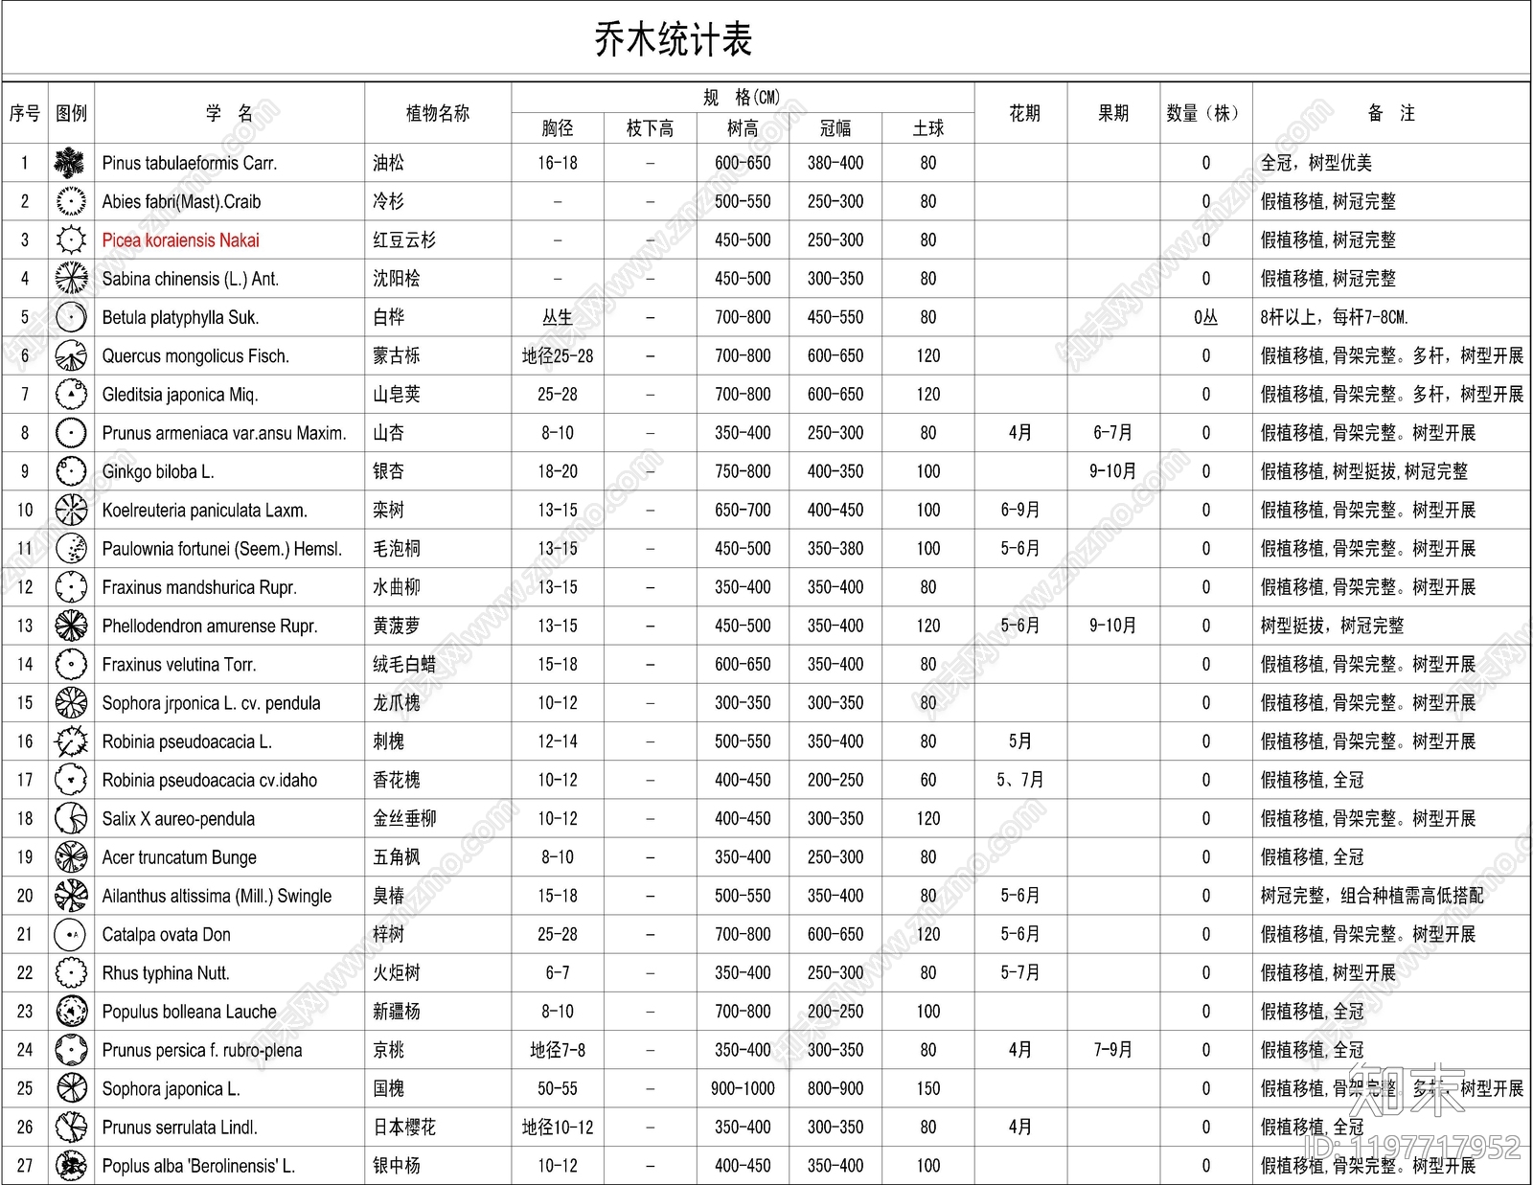Select the 全冠，树型优美 remark cell
The image size is (1533, 1185).
coord(1316,163)
